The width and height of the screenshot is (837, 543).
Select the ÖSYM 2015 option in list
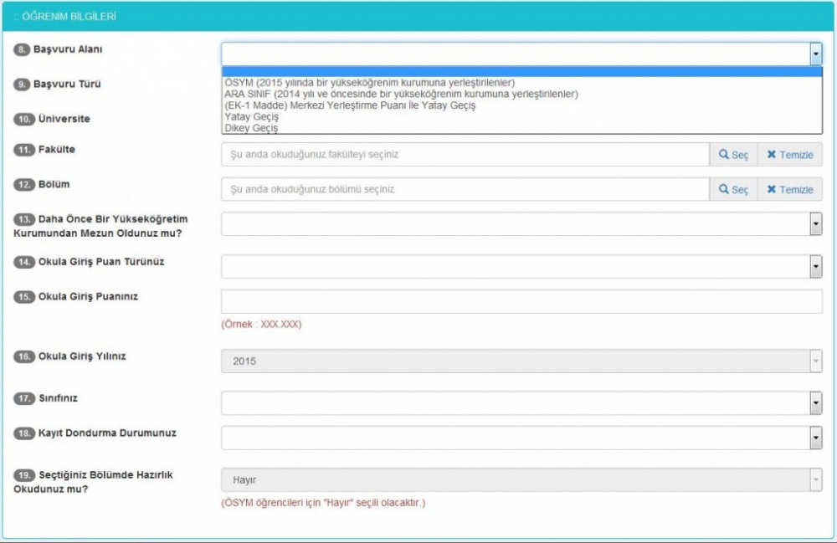pyautogui.click(x=369, y=83)
